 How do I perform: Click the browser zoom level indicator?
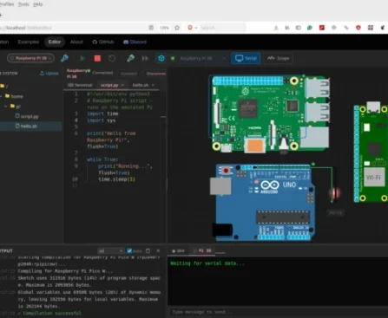pyautogui.click(x=164, y=28)
